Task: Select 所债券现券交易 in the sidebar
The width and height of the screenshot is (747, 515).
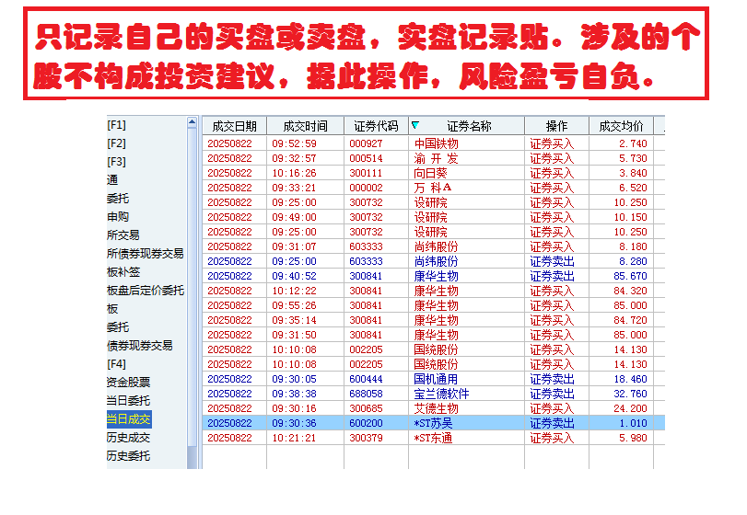Action: [x=145, y=254]
